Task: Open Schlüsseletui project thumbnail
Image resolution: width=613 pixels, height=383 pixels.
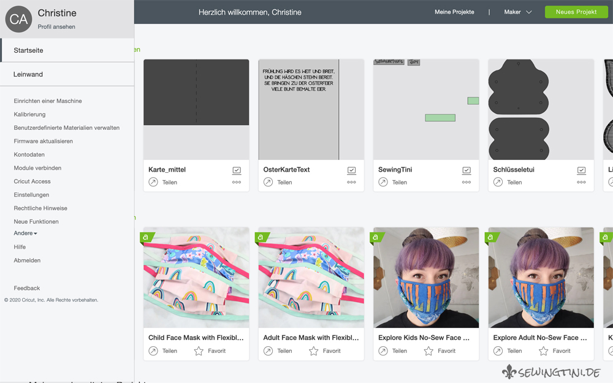Action: [x=541, y=110]
